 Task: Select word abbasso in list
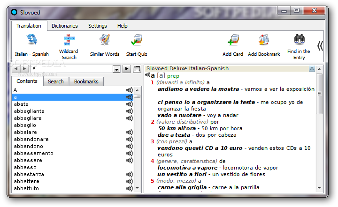(73, 167)
